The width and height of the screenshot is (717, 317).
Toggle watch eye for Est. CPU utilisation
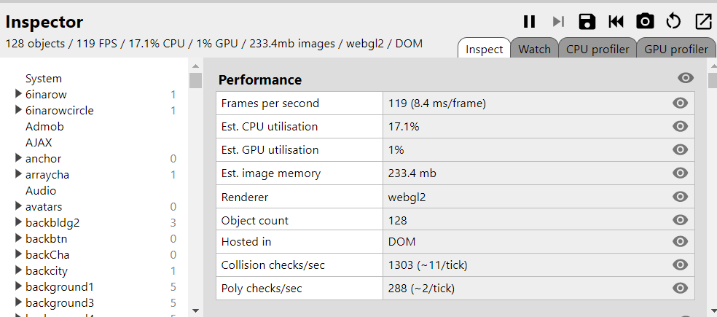tap(681, 126)
